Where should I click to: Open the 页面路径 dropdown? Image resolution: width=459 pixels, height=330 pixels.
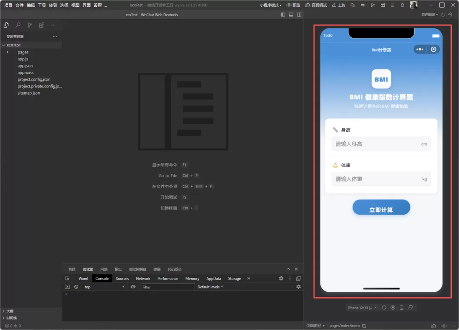pyautogui.click(x=315, y=326)
